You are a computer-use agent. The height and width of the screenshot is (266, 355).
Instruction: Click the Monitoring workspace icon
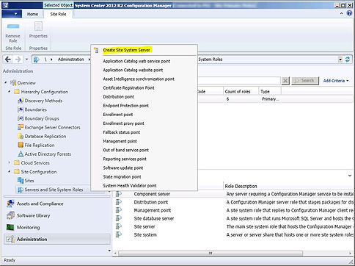click(10, 227)
